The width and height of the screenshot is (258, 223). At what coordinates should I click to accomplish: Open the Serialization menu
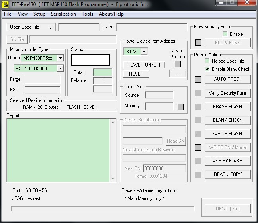click(63, 14)
